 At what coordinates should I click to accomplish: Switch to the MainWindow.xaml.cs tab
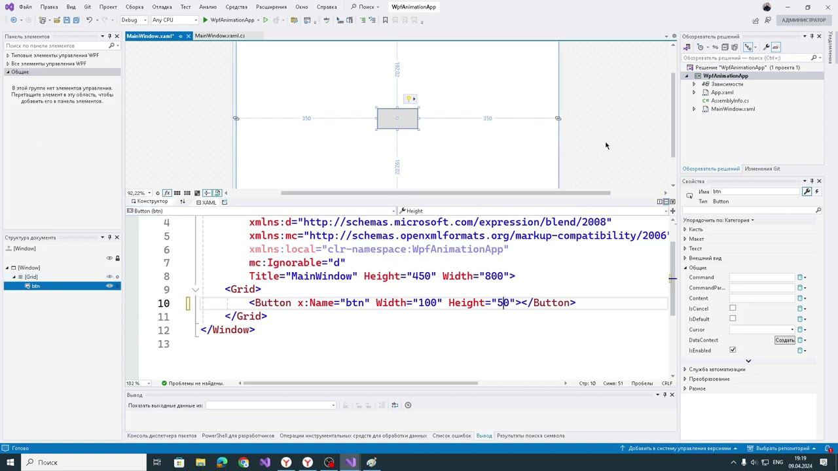coord(220,36)
